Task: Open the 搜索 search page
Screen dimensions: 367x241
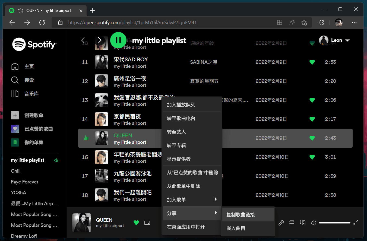Action: pos(23,80)
